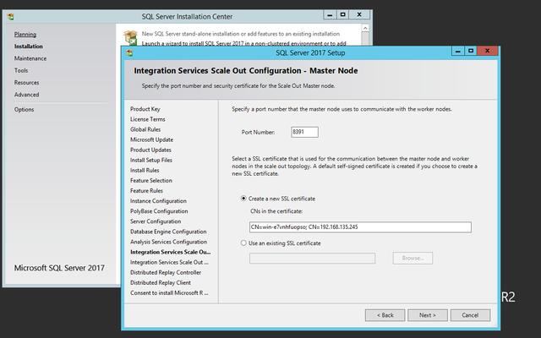541x338 pixels.
Task: Open Advanced section in Installation Center
Action: click(x=26, y=95)
